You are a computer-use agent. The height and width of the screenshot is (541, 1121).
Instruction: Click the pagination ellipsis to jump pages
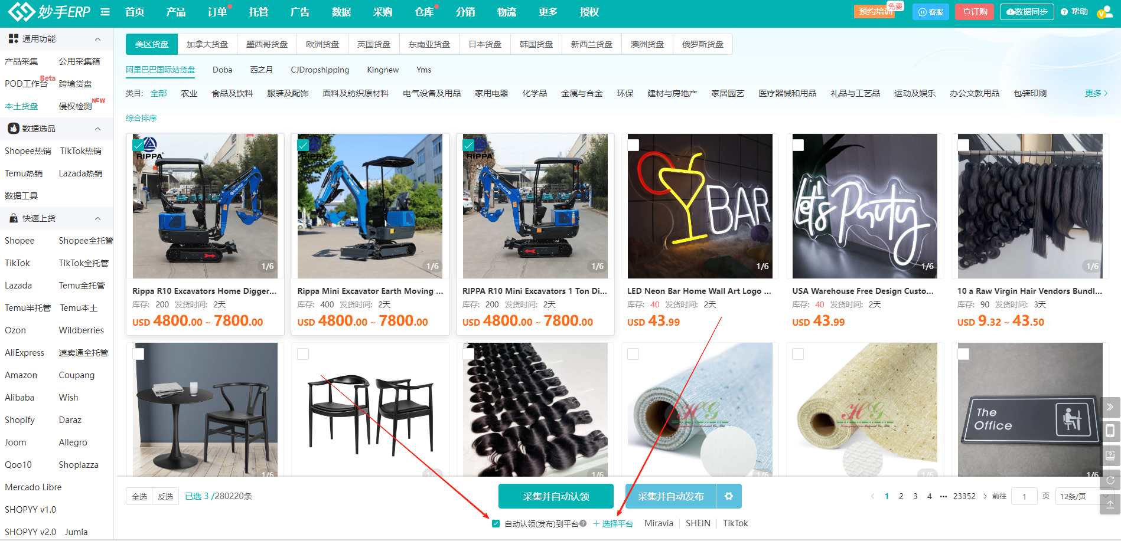(x=943, y=496)
